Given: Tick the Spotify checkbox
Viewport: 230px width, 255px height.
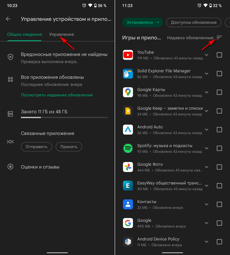Looking at the screenshot, I should point(219,148).
